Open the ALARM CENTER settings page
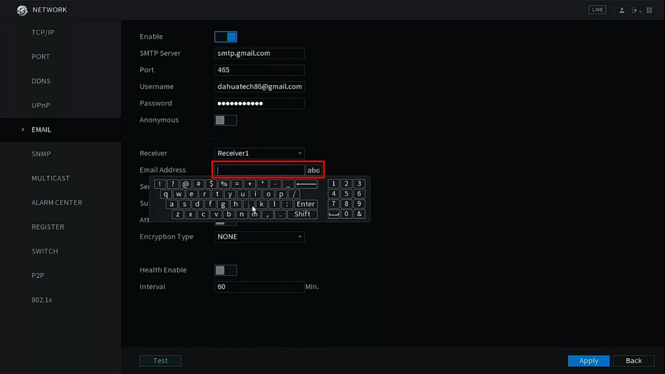This screenshot has height=374, width=665. point(60,202)
